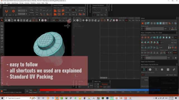
Task: Collapse the Texture Multipliers panel header
Action: click(x=100, y=5)
